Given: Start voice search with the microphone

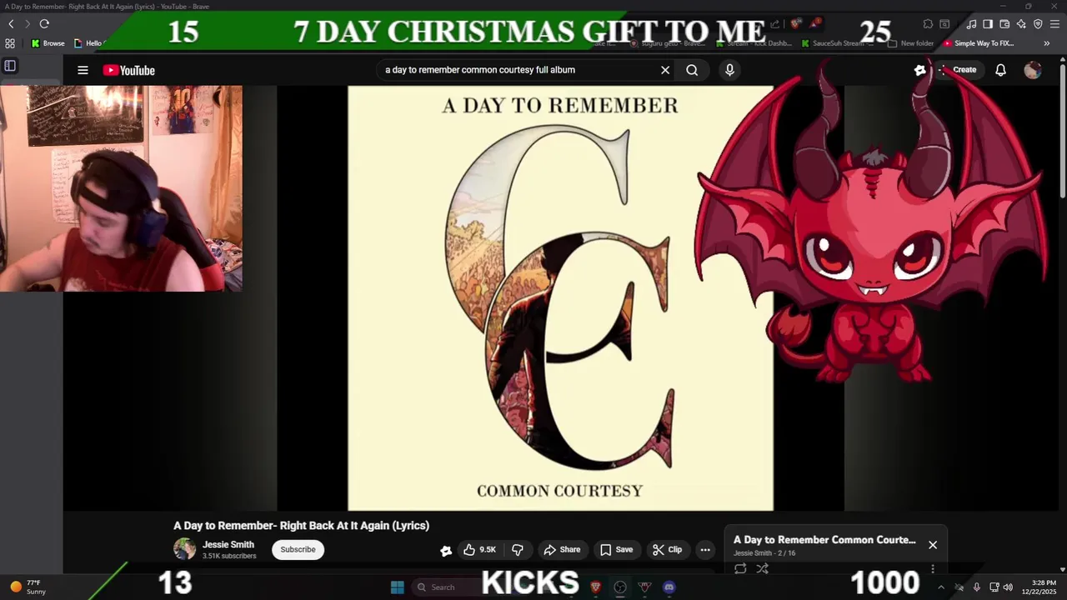Looking at the screenshot, I should [729, 70].
